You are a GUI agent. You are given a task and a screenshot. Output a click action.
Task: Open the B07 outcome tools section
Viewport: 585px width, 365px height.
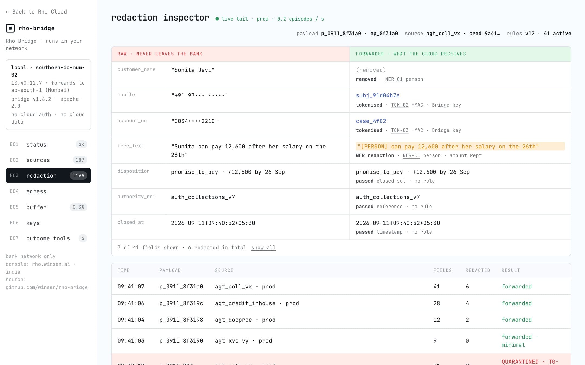pos(48,238)
